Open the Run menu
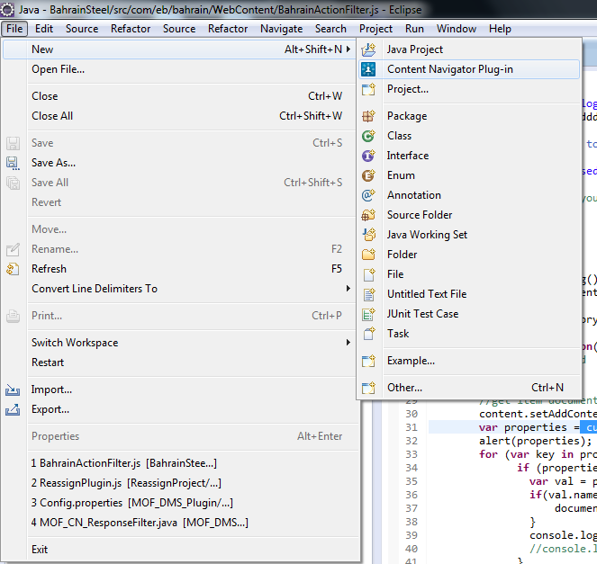Screen dimensions: 597x564 click(x=414, y=29)
